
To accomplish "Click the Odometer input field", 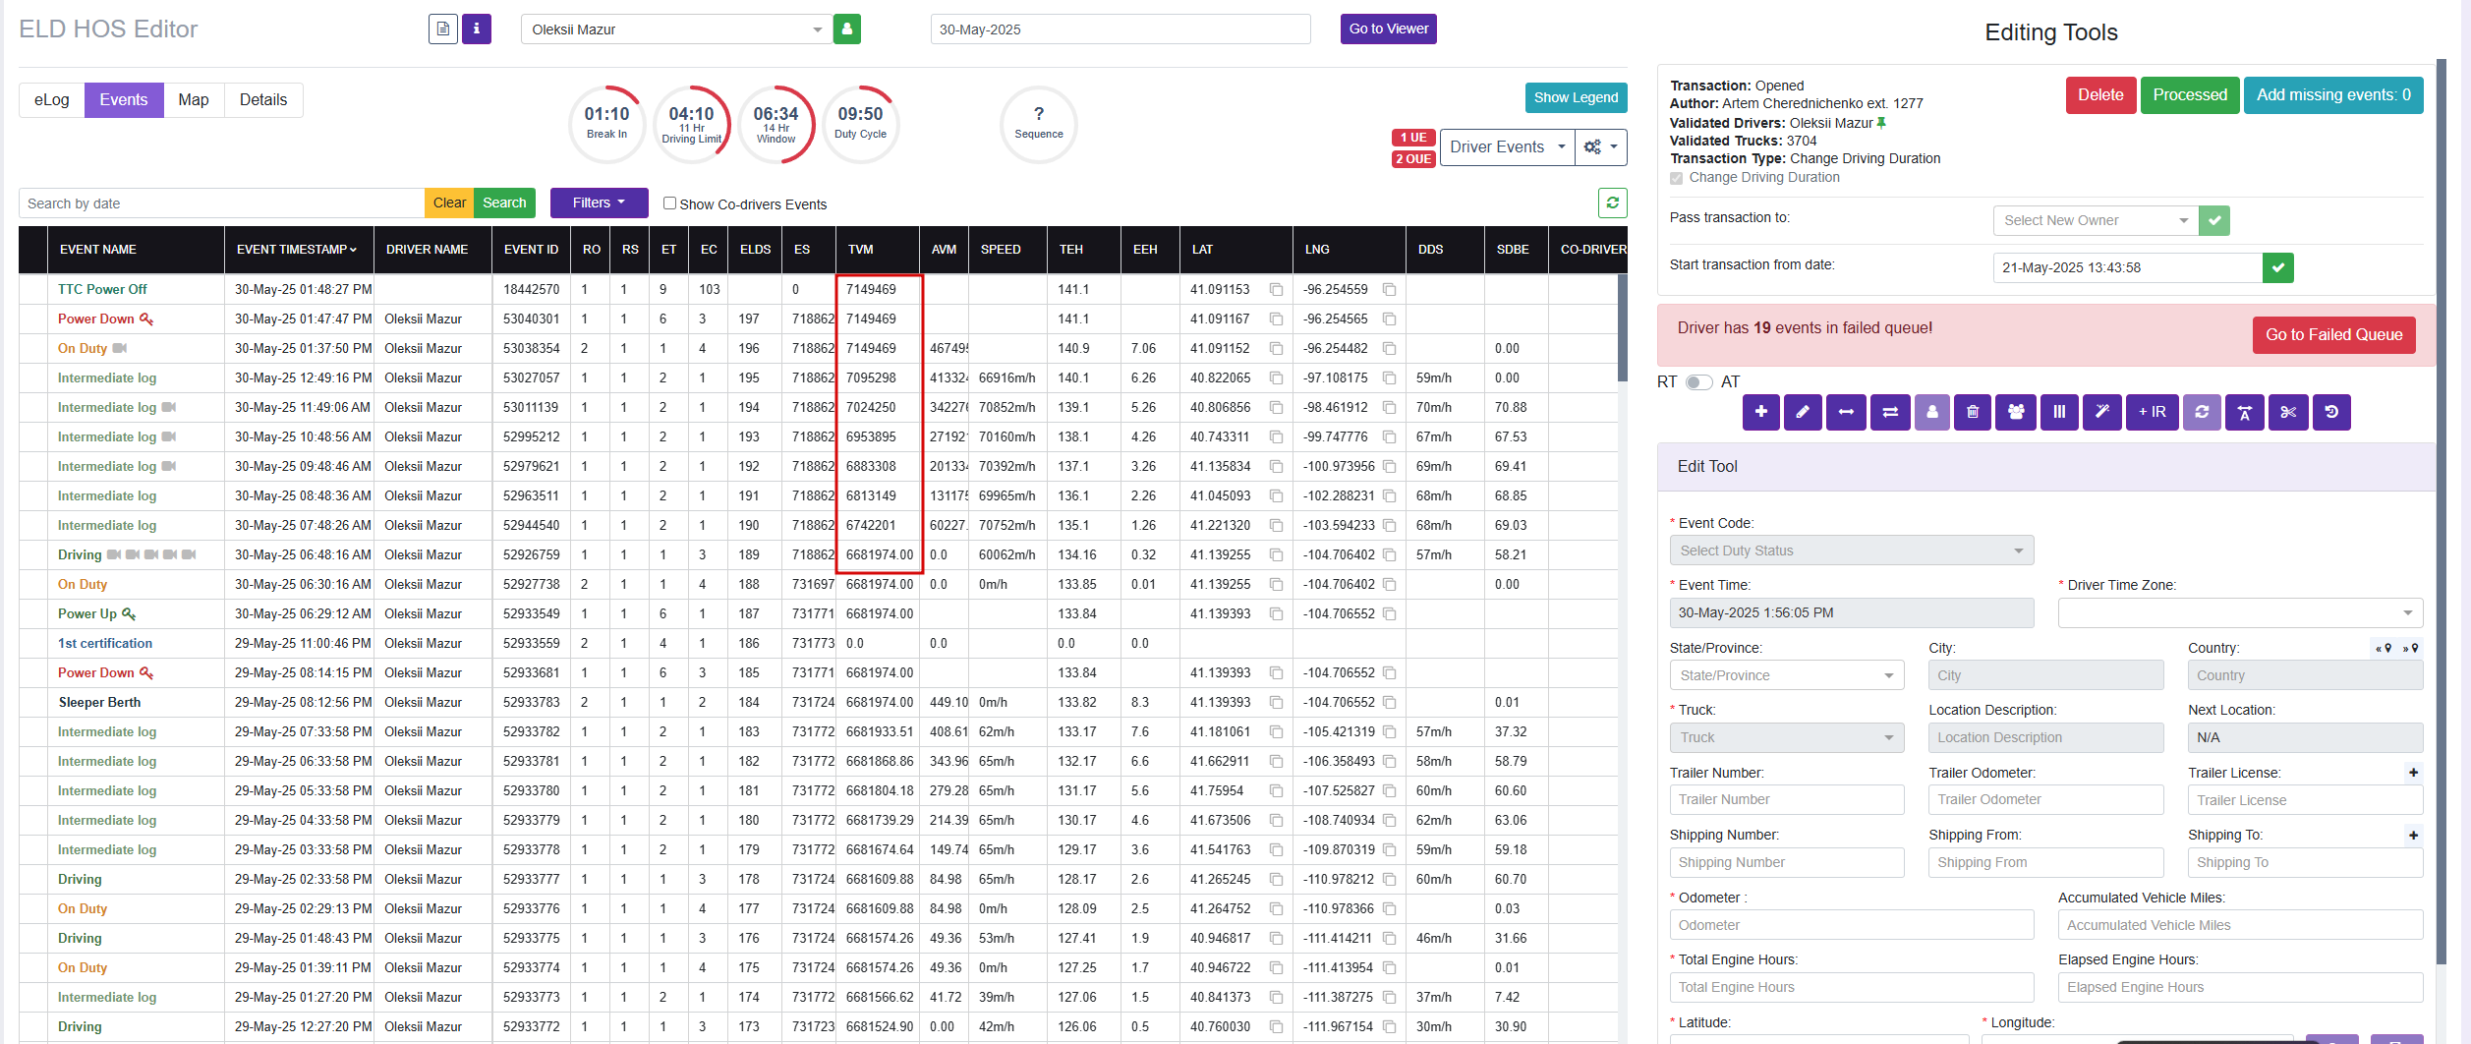I will [1851, 925].
